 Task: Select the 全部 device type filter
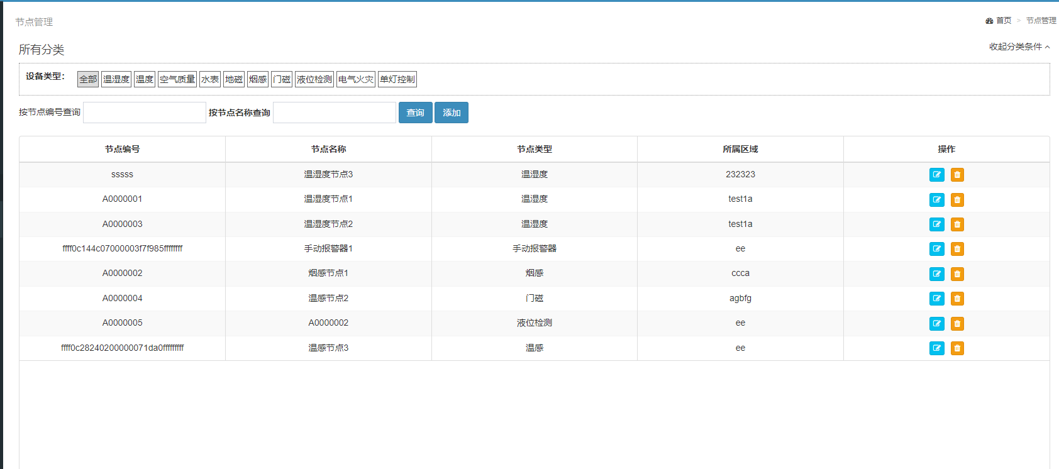(x=88, y=79)
